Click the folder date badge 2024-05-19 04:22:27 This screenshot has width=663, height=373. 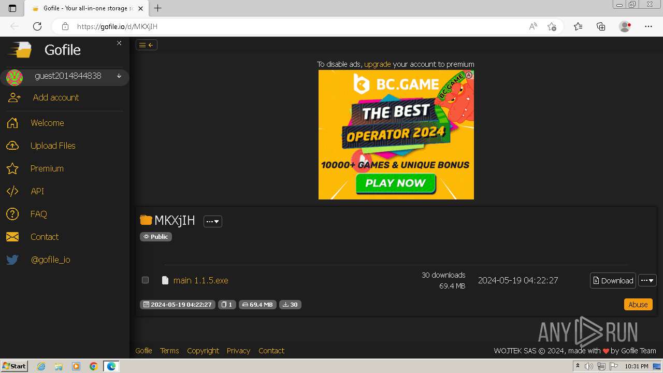(x=177, y=305)
